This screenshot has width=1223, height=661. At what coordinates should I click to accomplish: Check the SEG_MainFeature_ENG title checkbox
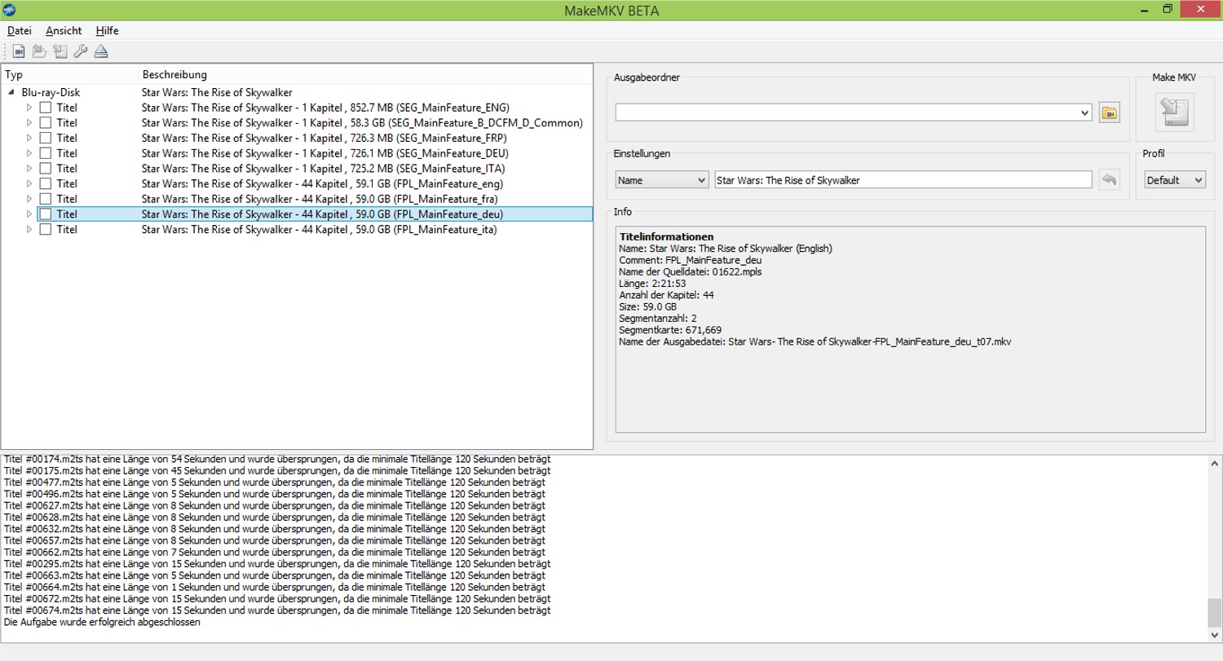click(46, 108)
